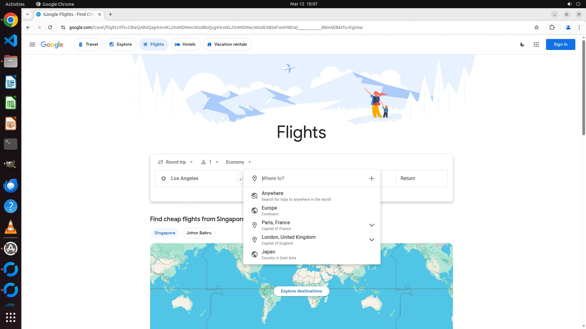586x329 pixels.
Task: Reload the page
Action: pyautogui.click(x=50, y=27)
